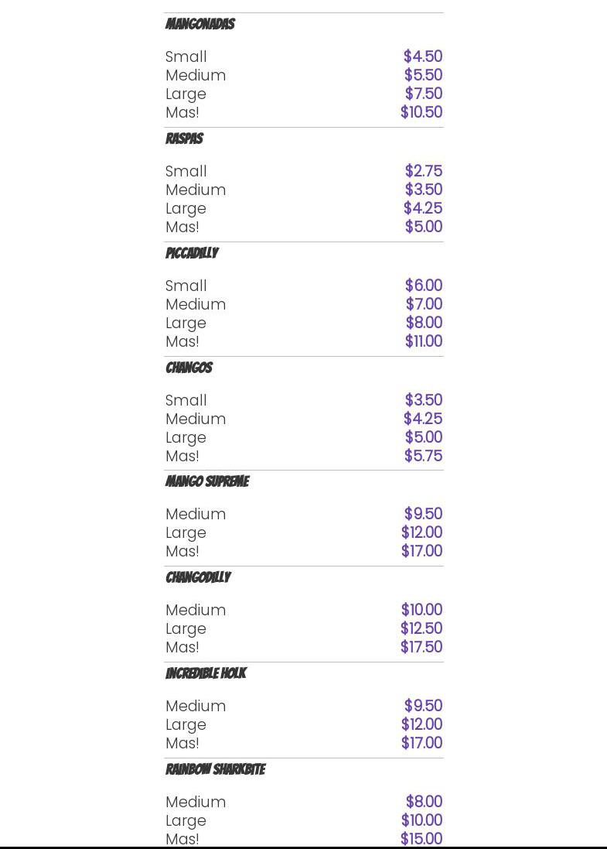This screenshot has width=607, height=849.
Task: Click the Rainbow Sharkbite heading
Action: [x=215, y=770]
